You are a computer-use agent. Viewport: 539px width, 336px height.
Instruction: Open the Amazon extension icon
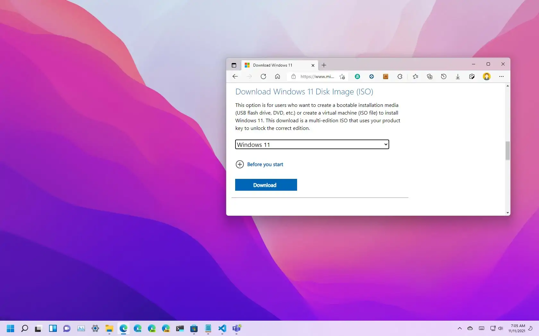tap(357, 76)
